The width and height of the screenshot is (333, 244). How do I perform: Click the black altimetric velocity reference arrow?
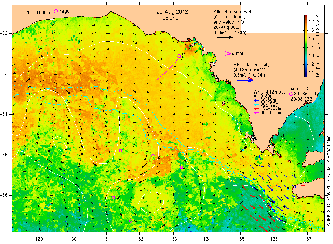click(x=225, y=38)
